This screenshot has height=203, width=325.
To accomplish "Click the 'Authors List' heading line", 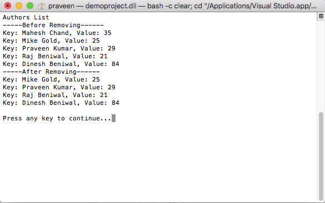I will (26, 17).
